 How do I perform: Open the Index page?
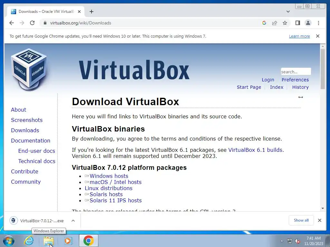pyautogui.click(x=277, y=87)
